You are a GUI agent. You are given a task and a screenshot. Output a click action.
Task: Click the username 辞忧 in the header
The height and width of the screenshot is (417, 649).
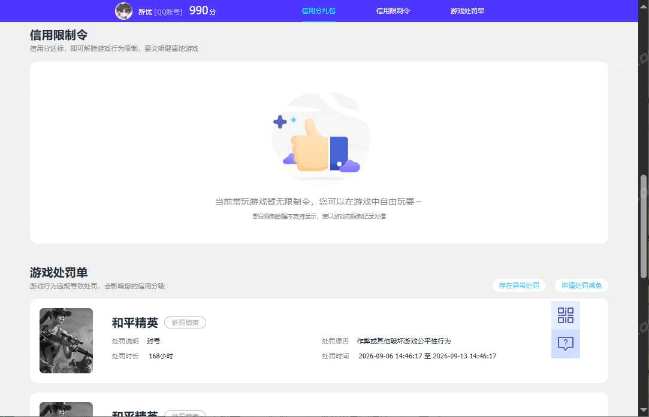coord(145,12)
